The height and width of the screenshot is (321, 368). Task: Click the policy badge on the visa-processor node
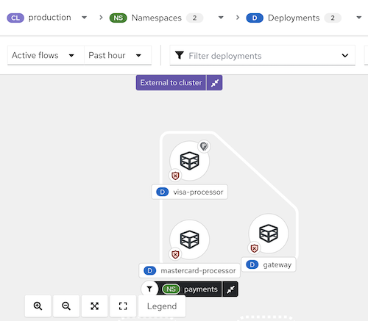point(204,146)
